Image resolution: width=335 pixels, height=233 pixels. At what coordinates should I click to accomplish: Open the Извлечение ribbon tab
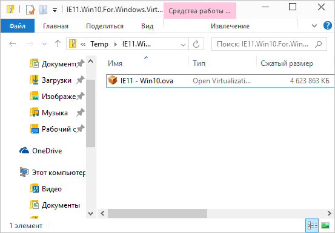(230, 26)
